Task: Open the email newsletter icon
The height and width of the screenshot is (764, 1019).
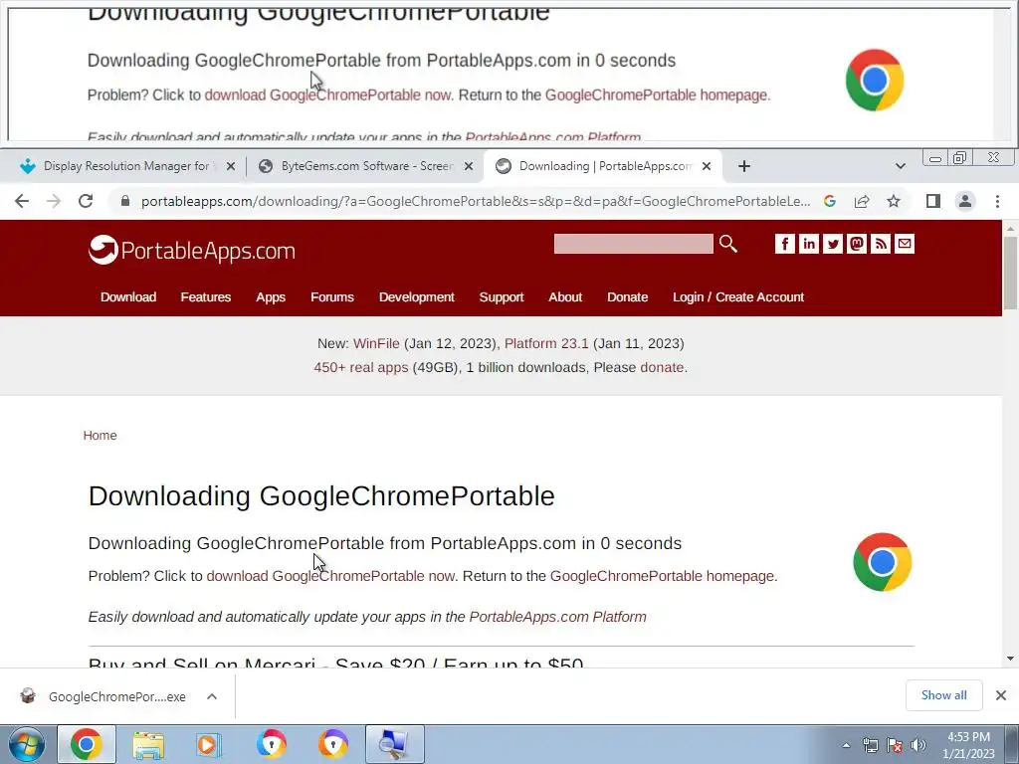Action: pos(905,244)
